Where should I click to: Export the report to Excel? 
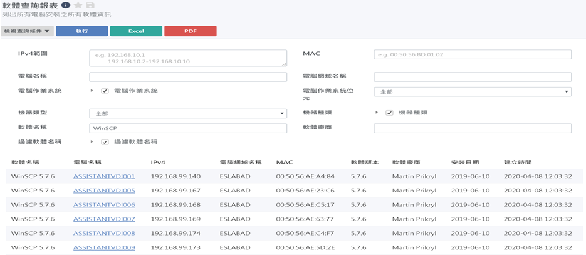pyautogui.click(x=136, y=31)
